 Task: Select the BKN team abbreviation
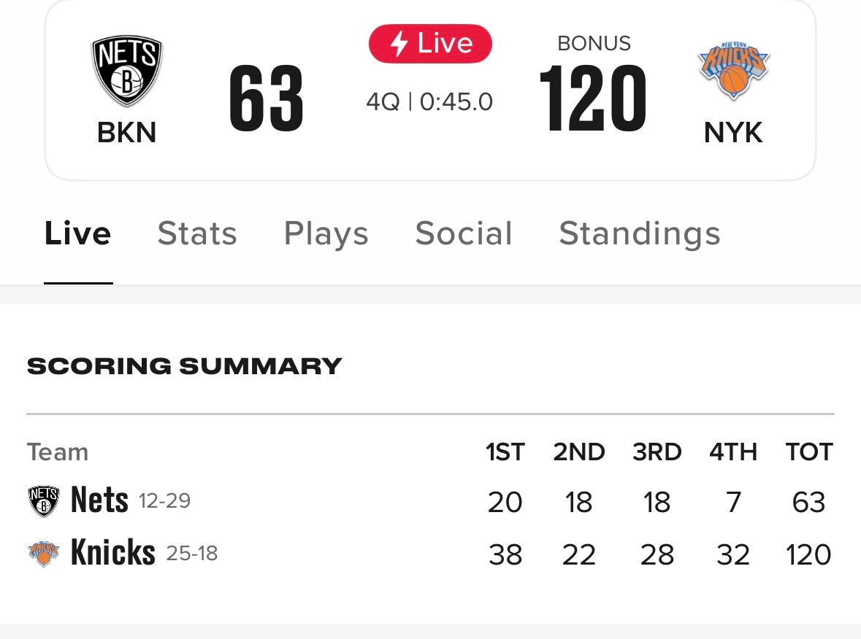(126, 133)
